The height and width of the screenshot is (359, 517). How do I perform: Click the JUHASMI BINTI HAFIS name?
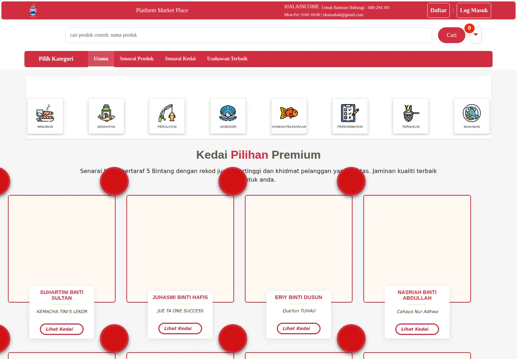coord(180,297)
